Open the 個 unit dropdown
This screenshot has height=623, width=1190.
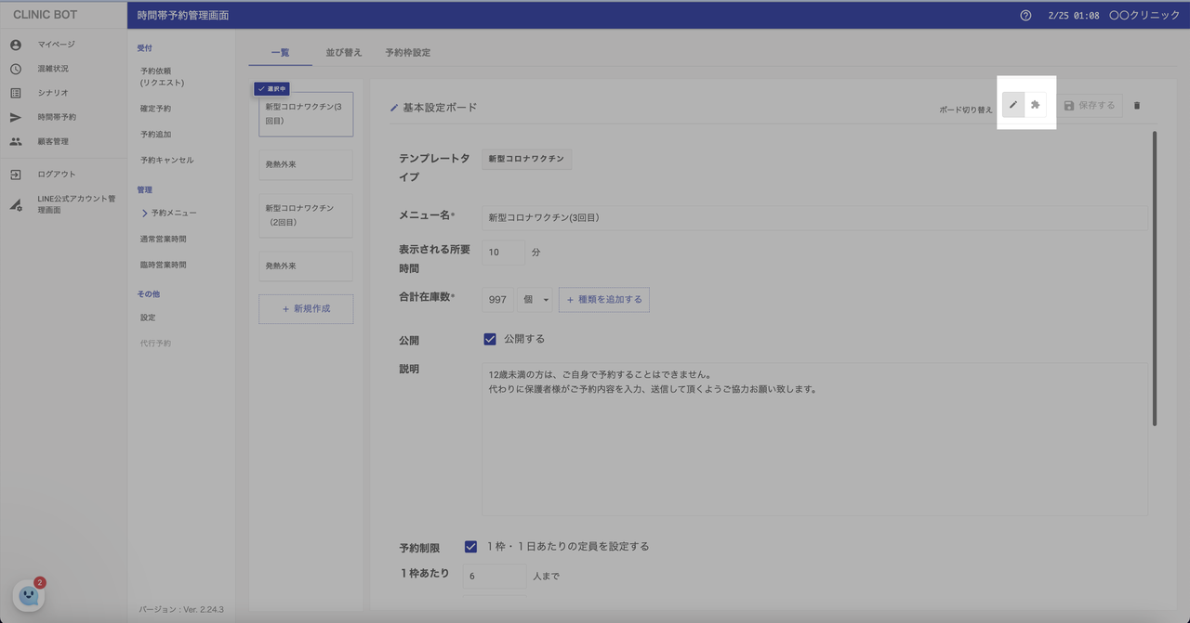pyautogui.click(x=535, y=300)
